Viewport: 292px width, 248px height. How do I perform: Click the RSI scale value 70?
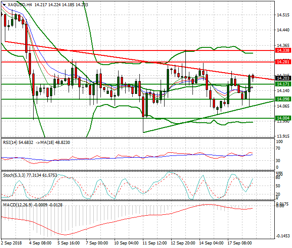coord(278,148)
